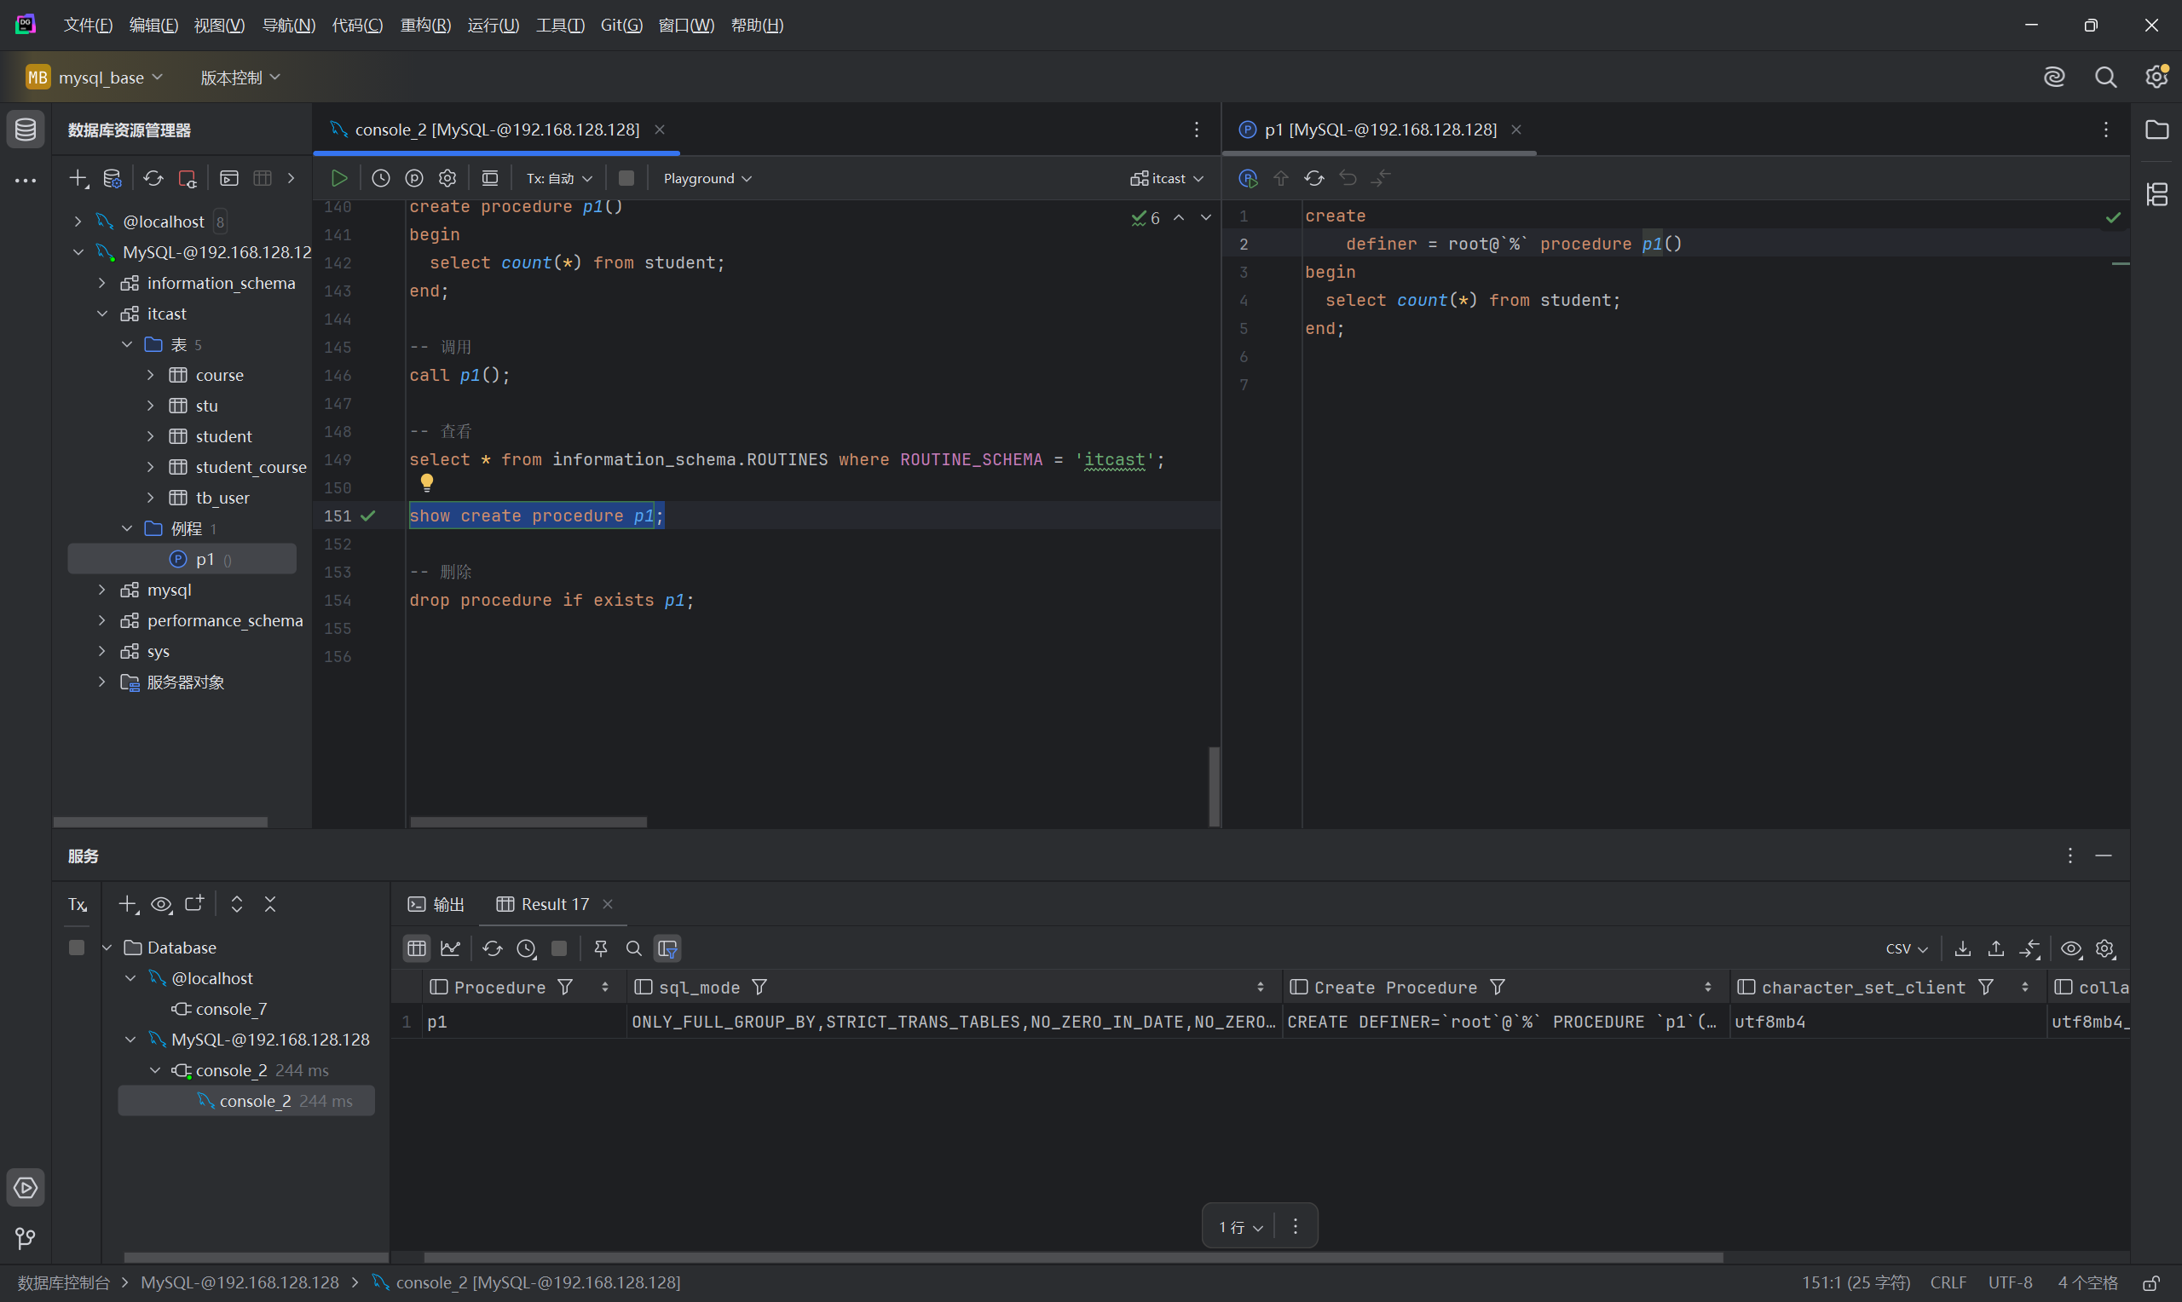Viewport: 2182px width, 1302px height.
Task: Open the Playground mode dropdown
Action: pyautogui.click(x=707, y=178)
